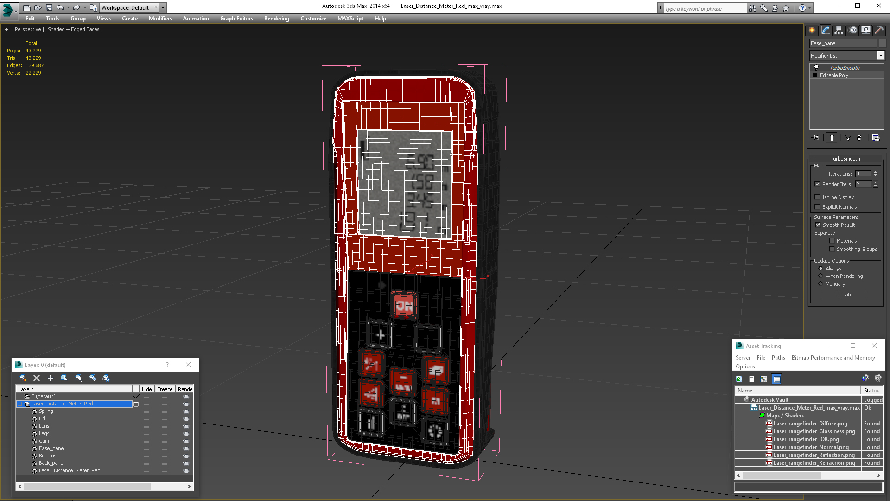The width and height of the screenshot is (890, 501).
Task: Select the Always update option
Action: coord(820,269)
